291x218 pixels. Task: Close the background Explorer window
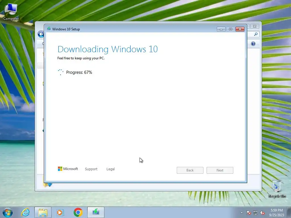coord(255,26)
